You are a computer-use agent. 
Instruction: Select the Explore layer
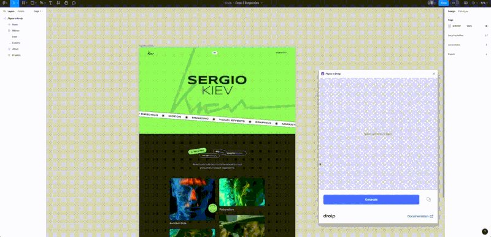[16, 43]
